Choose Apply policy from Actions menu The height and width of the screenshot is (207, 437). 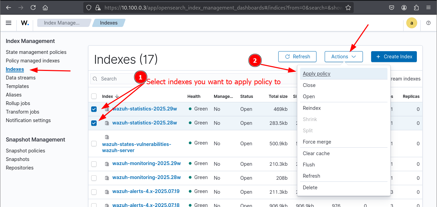pyautogui.click(x=344, y=74)
